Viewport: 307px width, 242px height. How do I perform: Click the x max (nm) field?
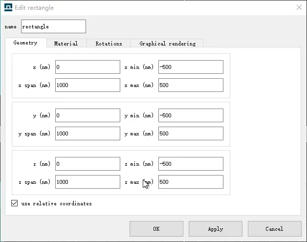(191, 85)
